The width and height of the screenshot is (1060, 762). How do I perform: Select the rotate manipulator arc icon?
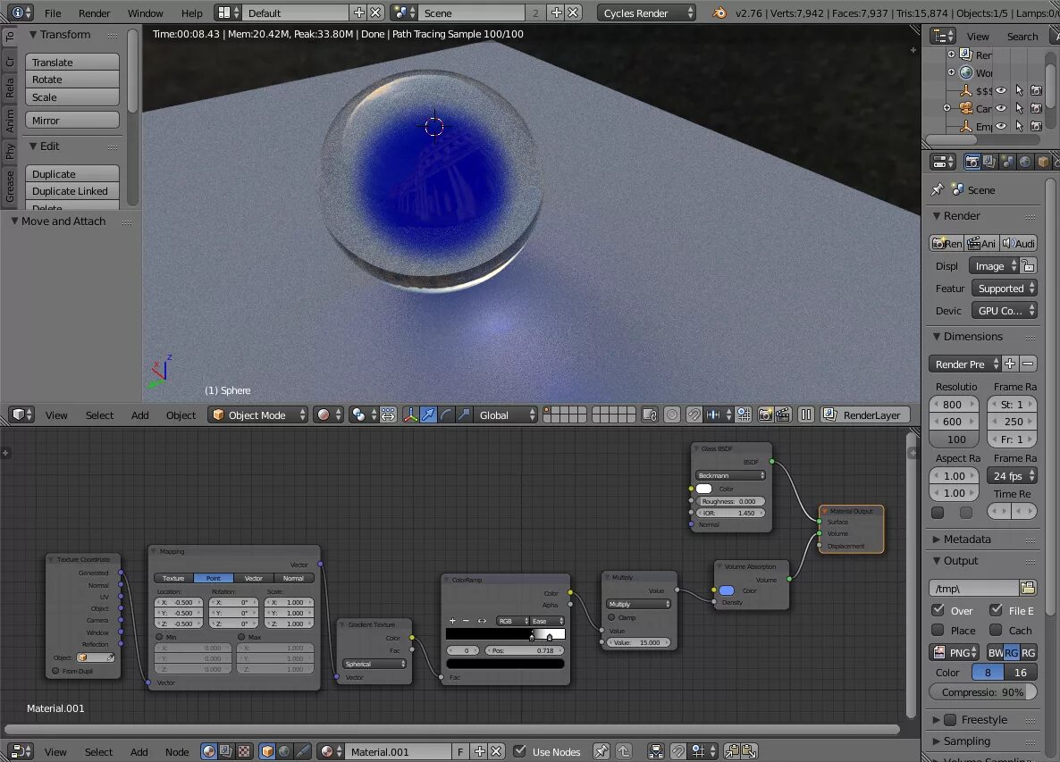click(446, 414)
